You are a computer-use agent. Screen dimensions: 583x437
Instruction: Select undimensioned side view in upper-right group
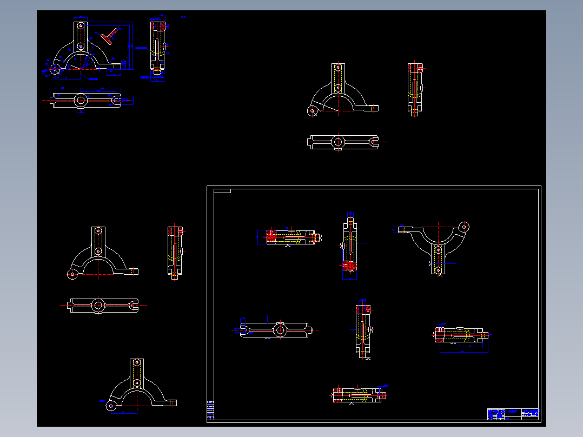(416, 89)
